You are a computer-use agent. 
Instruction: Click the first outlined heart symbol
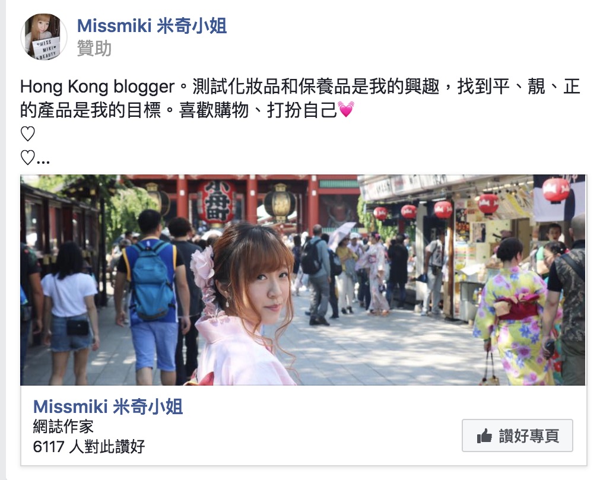[x=27, y=133]
